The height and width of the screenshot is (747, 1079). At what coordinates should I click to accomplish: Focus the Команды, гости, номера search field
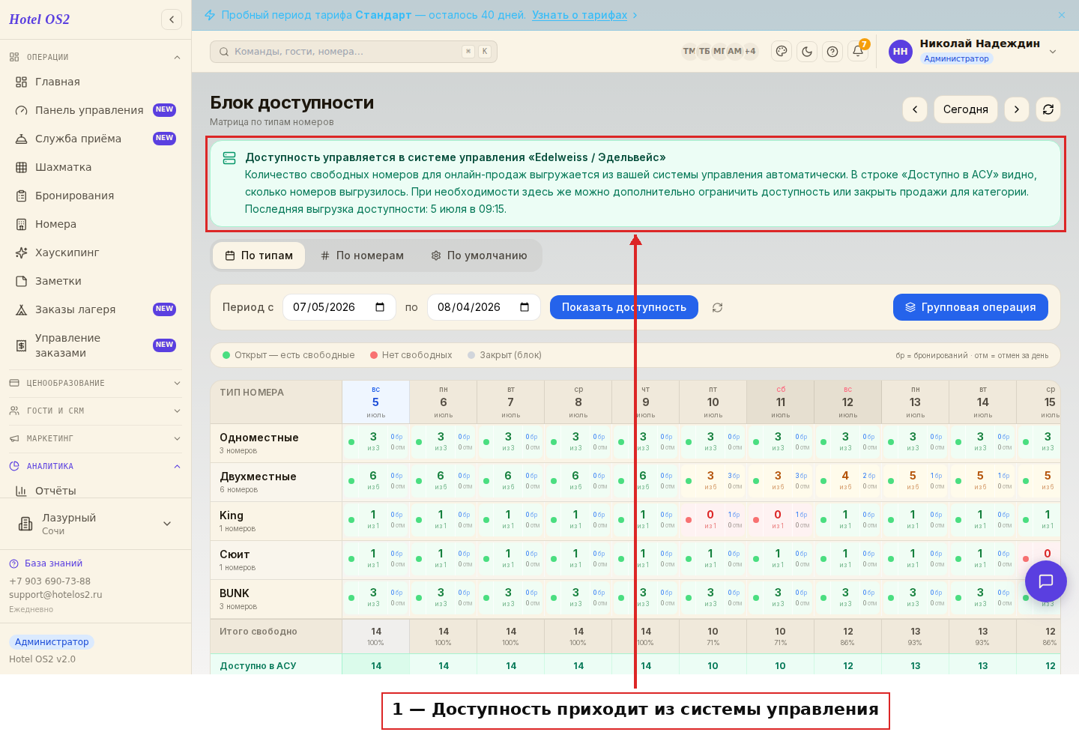(x=354, y=52)
